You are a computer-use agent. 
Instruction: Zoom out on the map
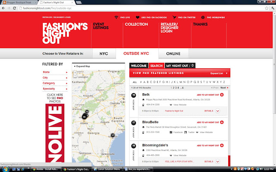[75, 76]
